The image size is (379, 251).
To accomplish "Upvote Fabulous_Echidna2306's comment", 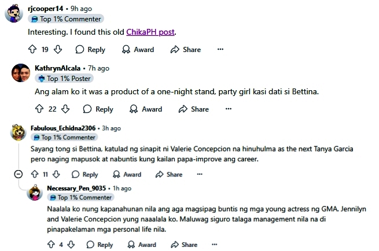I will (34, 174).
